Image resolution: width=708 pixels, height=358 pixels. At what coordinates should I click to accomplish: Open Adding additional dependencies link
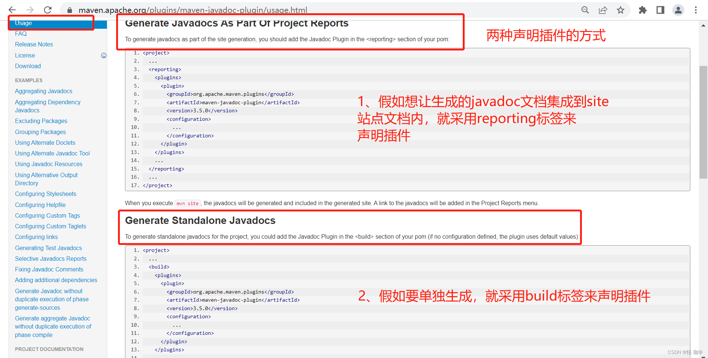[56, 280]
